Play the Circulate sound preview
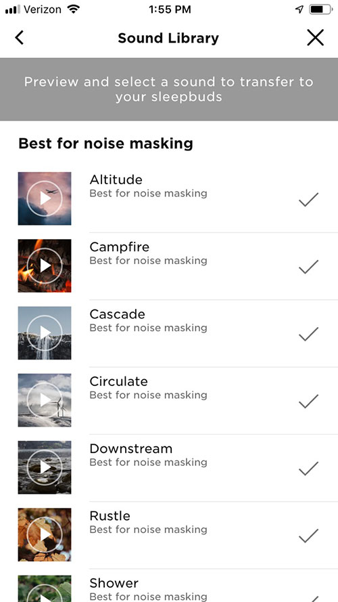The height and width of the screenshot is (602, 338). click(45, 400)
